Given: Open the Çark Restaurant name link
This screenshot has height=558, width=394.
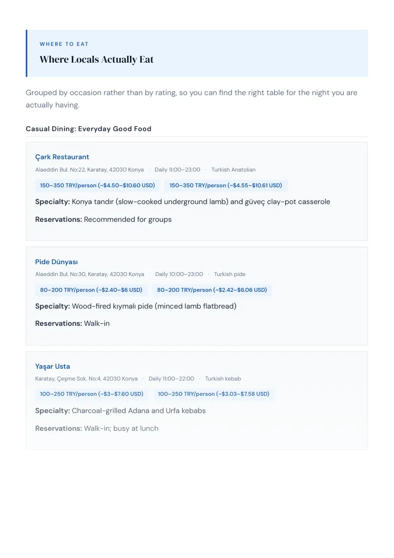Looking at the screenshot, I should [62, 157].
